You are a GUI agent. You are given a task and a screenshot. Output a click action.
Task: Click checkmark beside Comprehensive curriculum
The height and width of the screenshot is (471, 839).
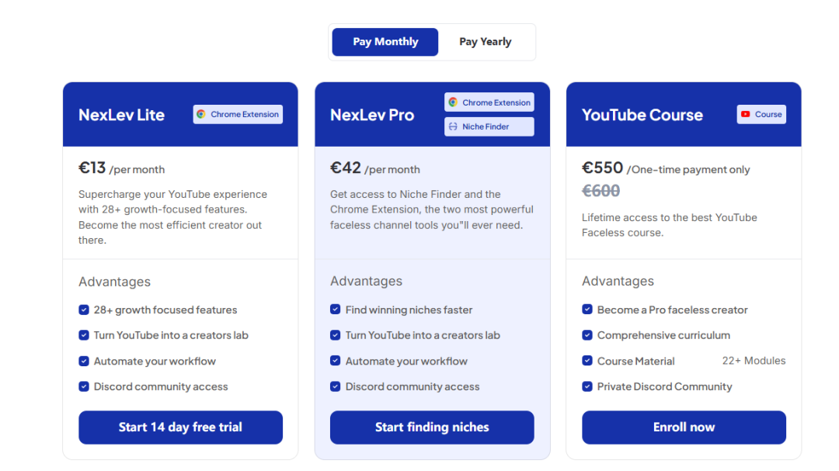[x=587, y=335]
